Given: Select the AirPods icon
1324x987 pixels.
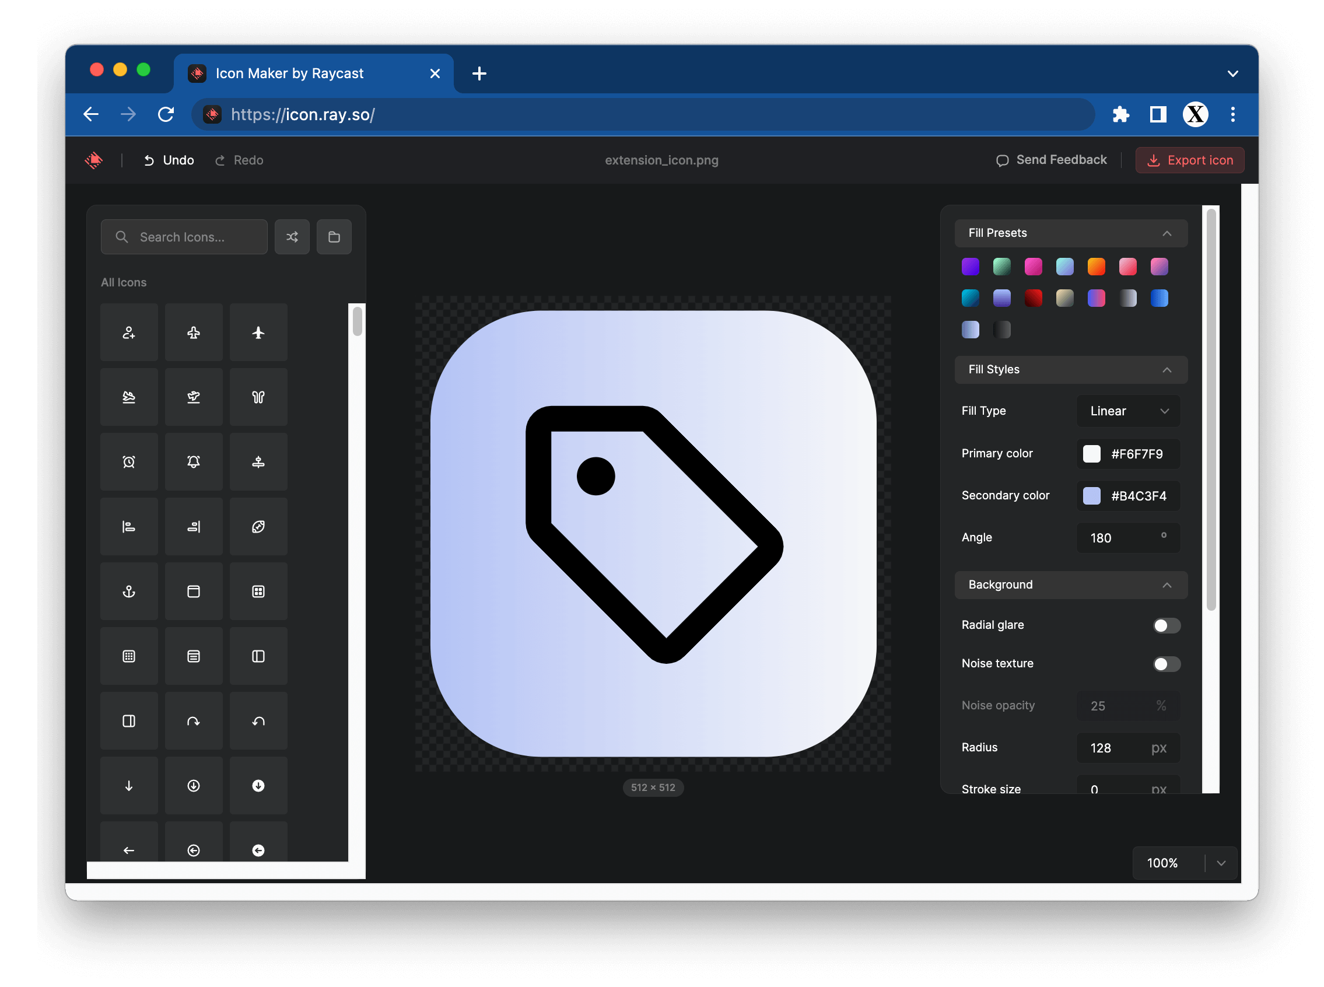Looking at the screenshot, I should pyautogui.click(x=258, y=397).
